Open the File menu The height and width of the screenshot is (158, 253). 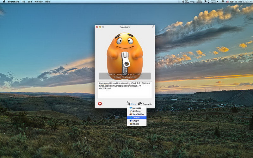click(23, 2)
